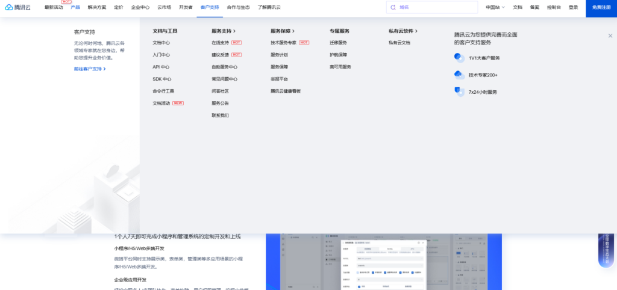The image size is (617, 290).
Task: Click the Tencent Cloud logo
Action: [17, 7]
